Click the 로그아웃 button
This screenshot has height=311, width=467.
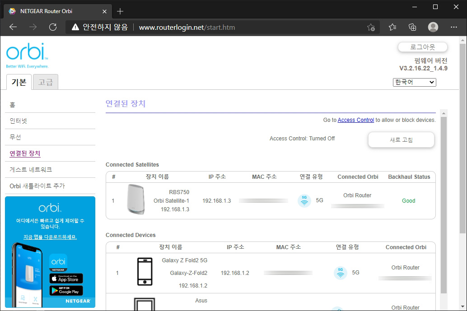[423, 47]
